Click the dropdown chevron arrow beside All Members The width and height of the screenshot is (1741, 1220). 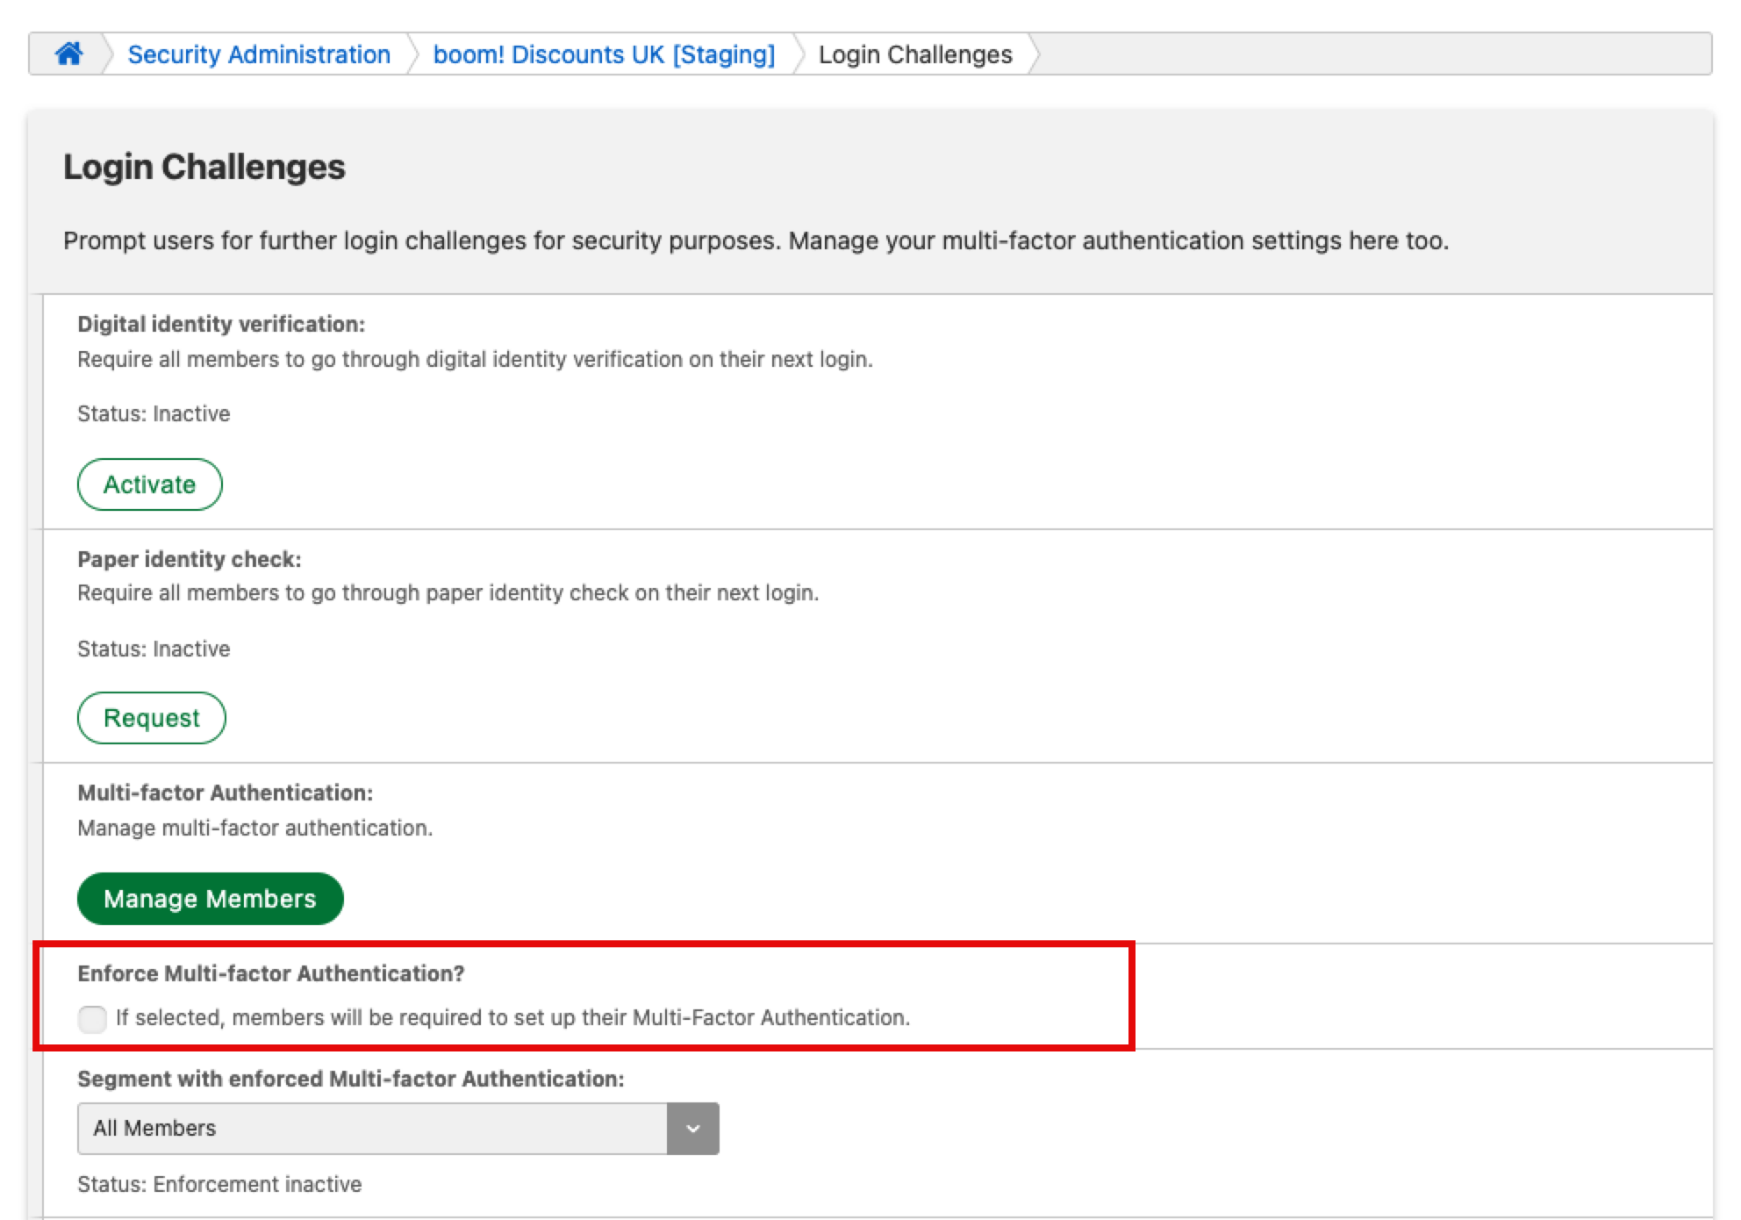pos(693,1129)
